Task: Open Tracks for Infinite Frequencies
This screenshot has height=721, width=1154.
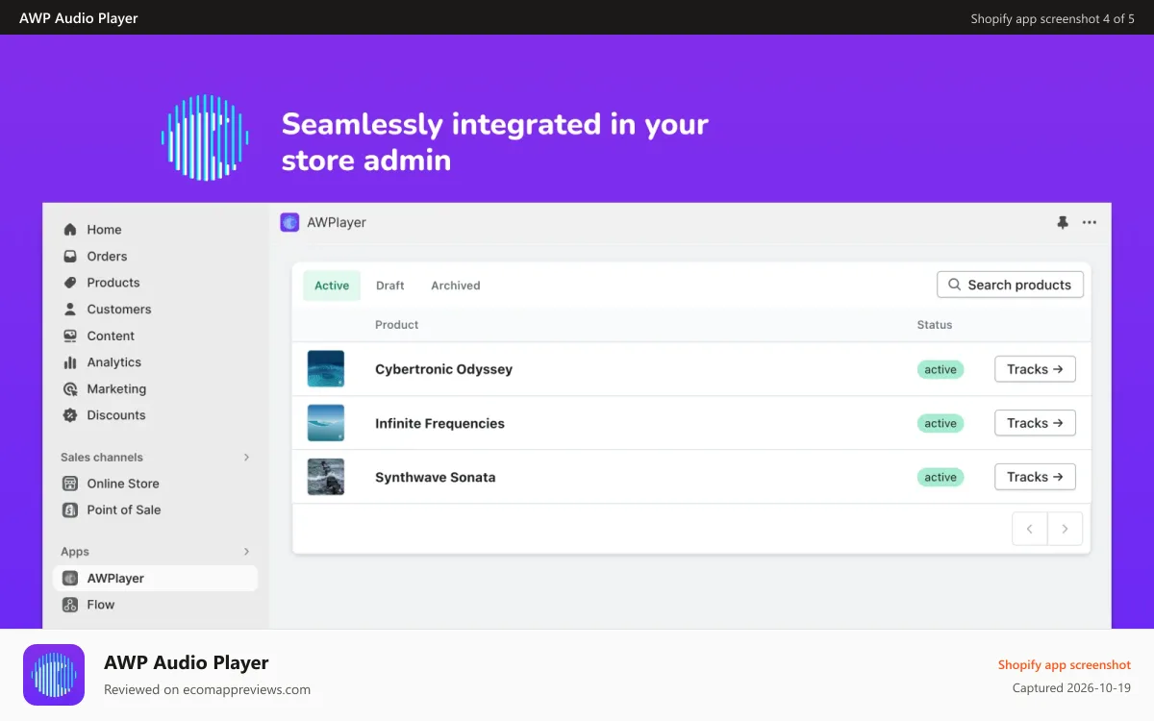Action: coord(1035,423)
